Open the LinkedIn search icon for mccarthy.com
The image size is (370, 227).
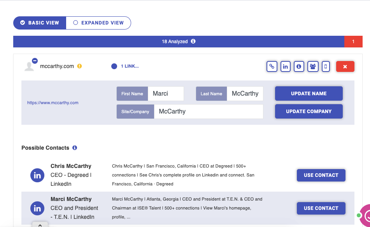tap(285, 66)
